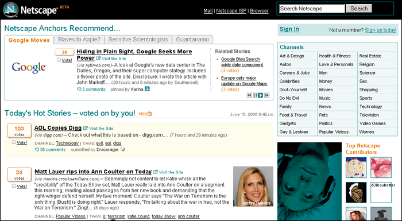This screenshot has width=402, height=221.
Task: Click the 103 votes counter box
Action: pyautogui.click(x=19, y=130)
